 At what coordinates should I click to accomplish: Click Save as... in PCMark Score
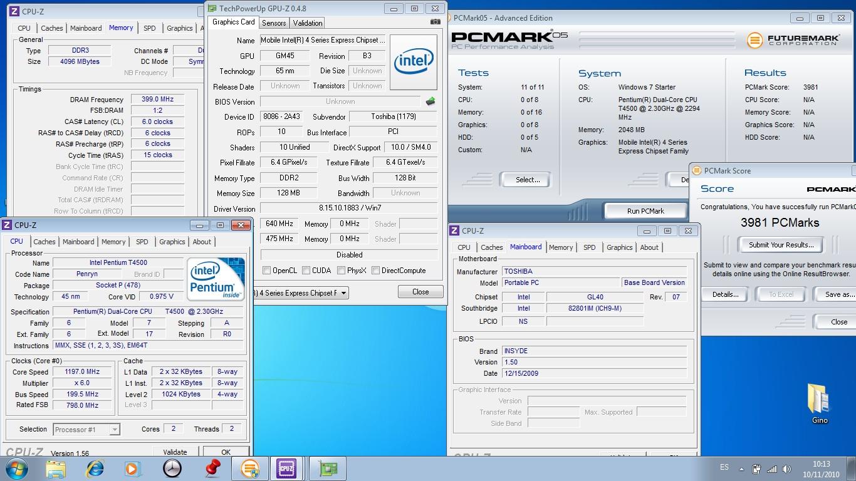tap(837, 294)
